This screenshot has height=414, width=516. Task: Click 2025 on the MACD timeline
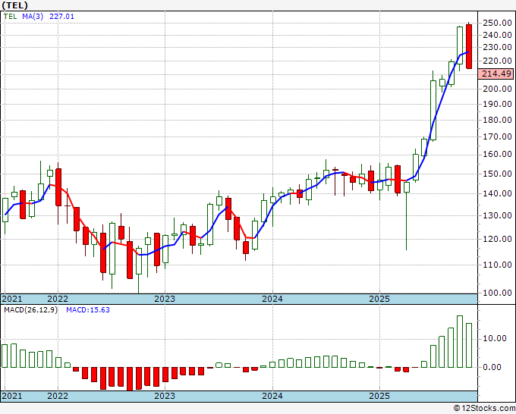pyautogui.click(x=379, y=396)
